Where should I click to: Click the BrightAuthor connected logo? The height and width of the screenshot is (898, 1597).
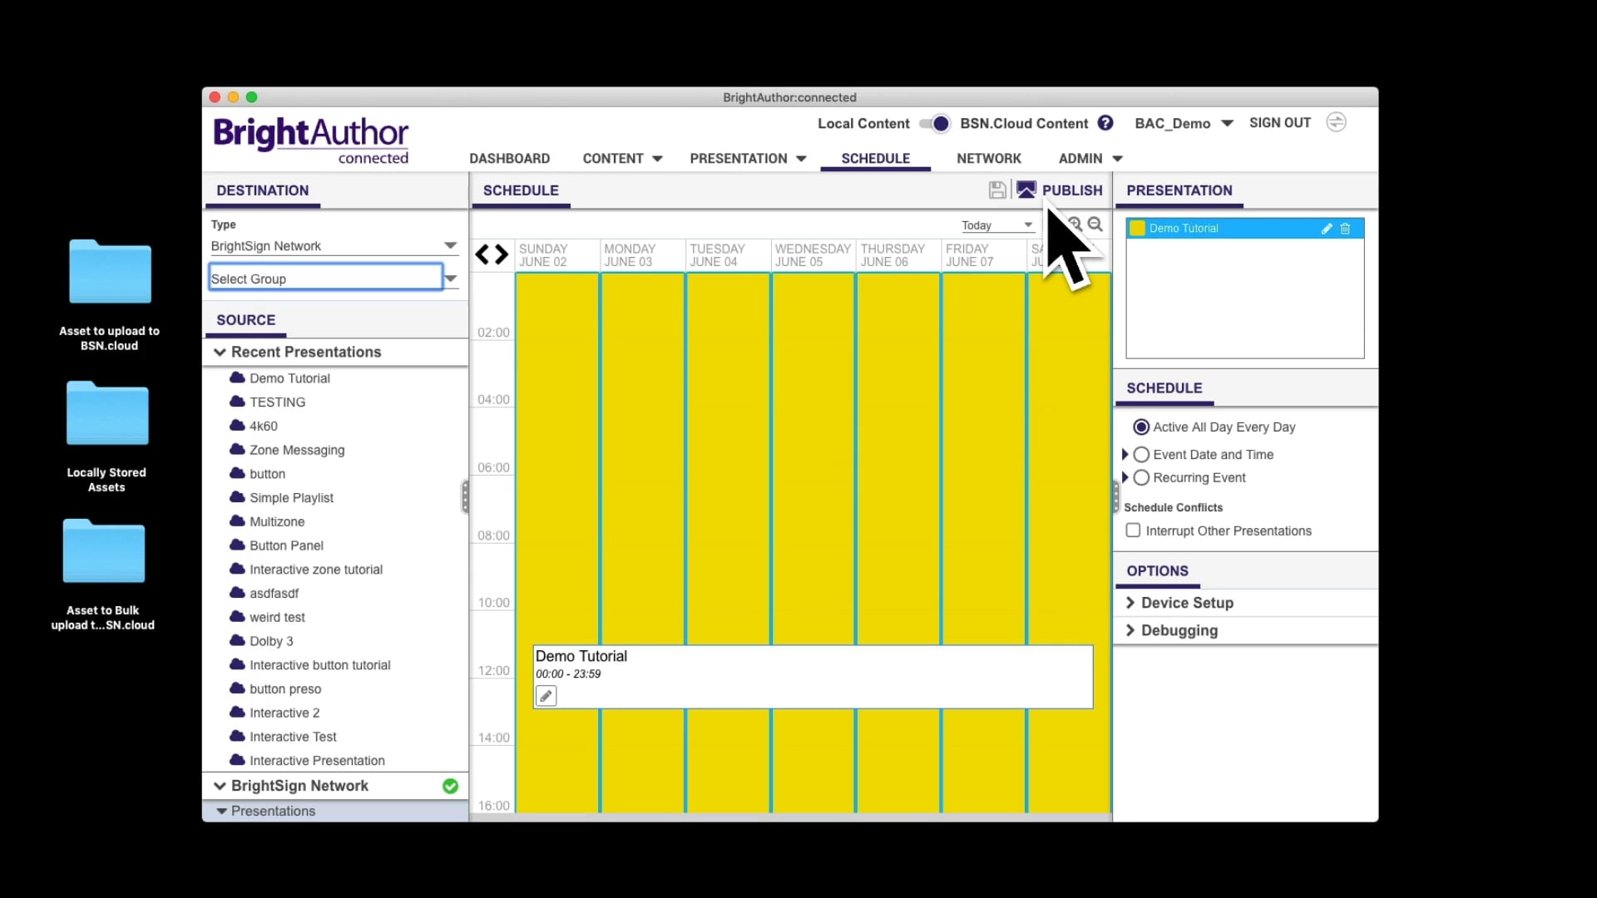310,141
